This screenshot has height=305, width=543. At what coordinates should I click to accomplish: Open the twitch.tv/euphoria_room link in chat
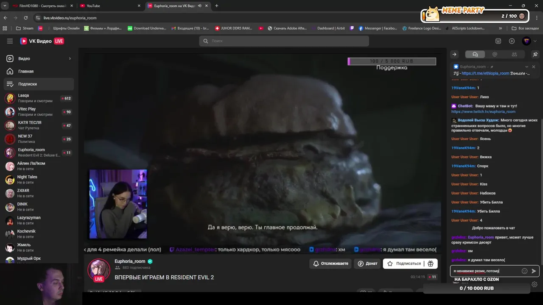pos(483,111)
